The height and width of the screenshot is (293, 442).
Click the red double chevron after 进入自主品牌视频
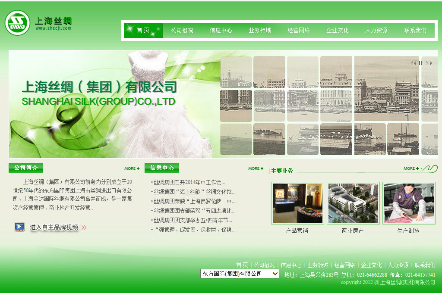(84, 228)
